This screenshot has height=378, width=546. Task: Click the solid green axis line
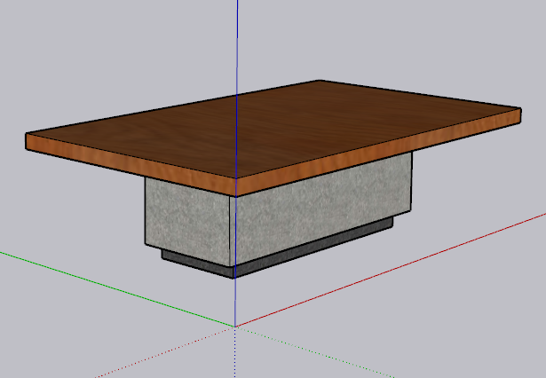pos(115,288)
